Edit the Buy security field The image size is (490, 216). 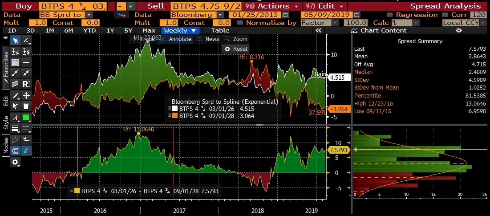coord(73,6)
